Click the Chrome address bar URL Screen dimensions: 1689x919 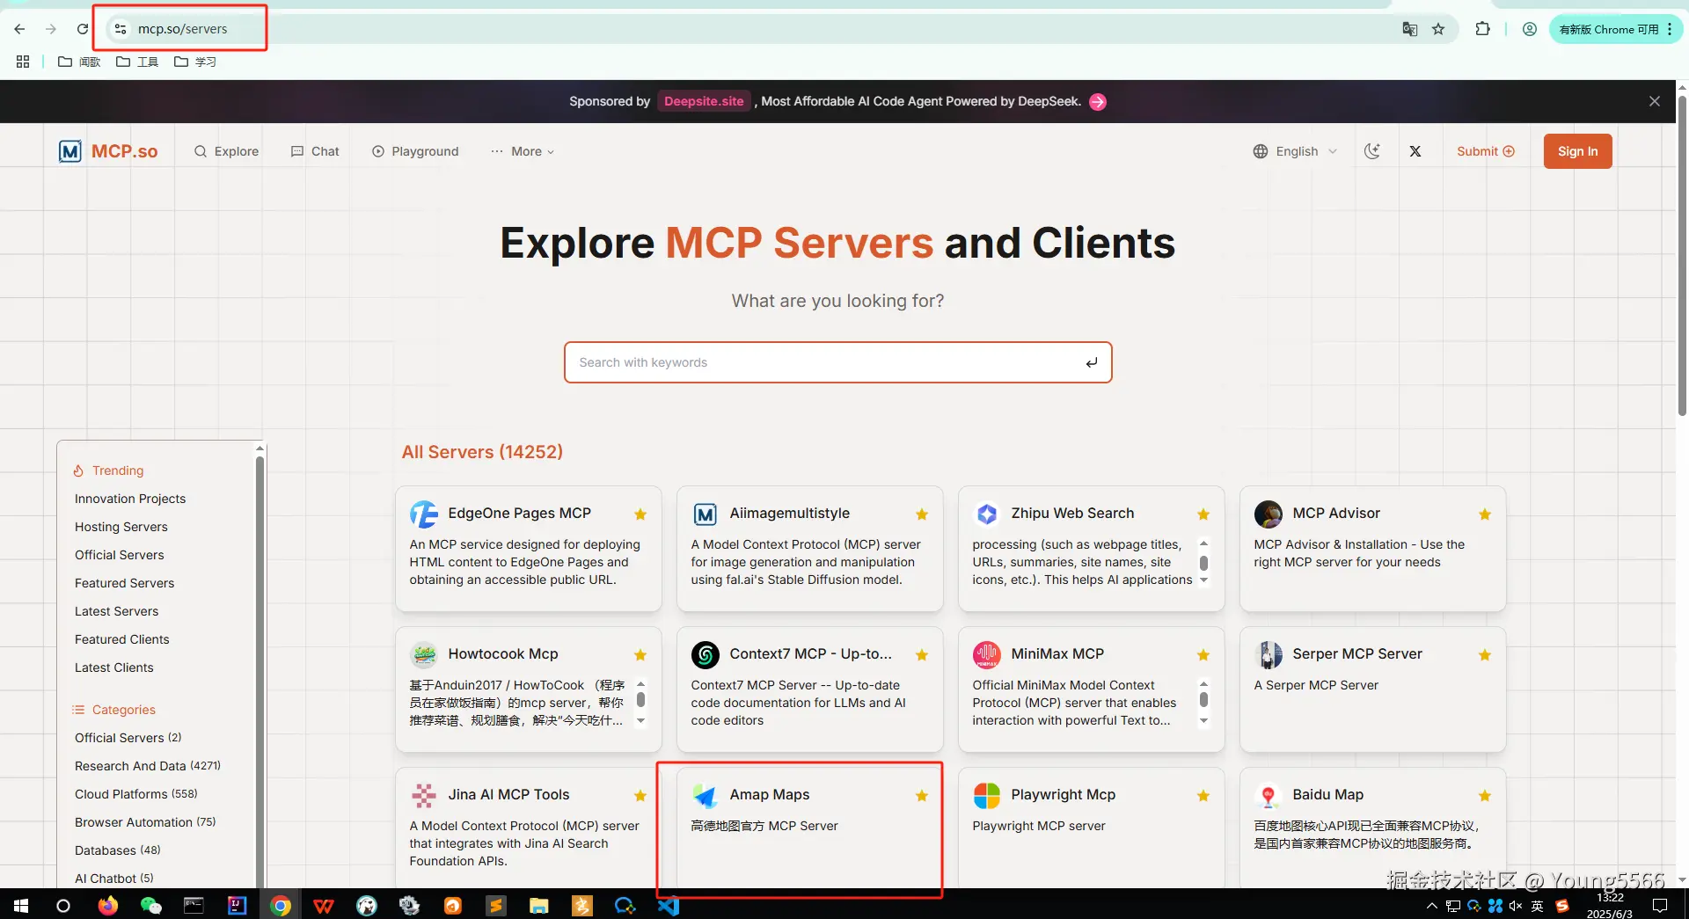tap(182, 29)
